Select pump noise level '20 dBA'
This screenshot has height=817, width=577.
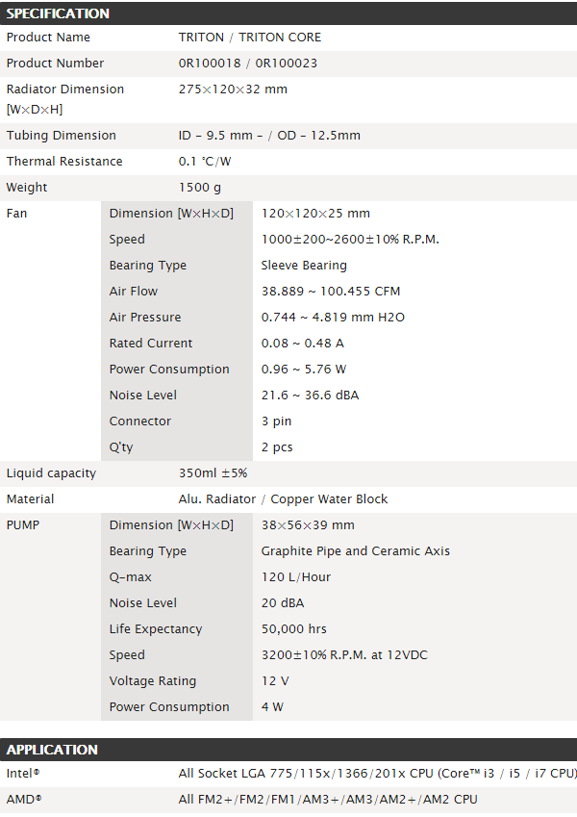(x=283, y=603)
